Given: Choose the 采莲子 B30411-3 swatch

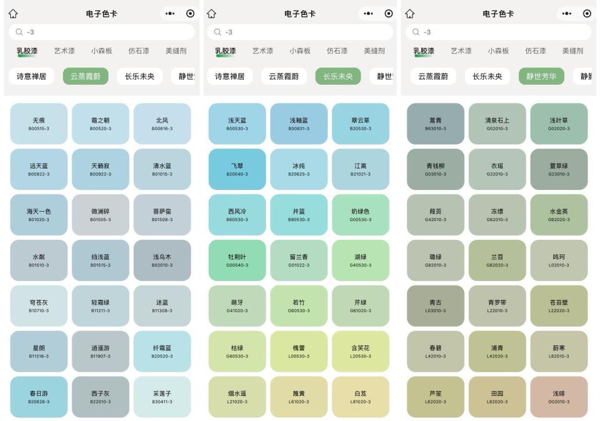Looking at the screenshot, I should click(x=162, y=397).
